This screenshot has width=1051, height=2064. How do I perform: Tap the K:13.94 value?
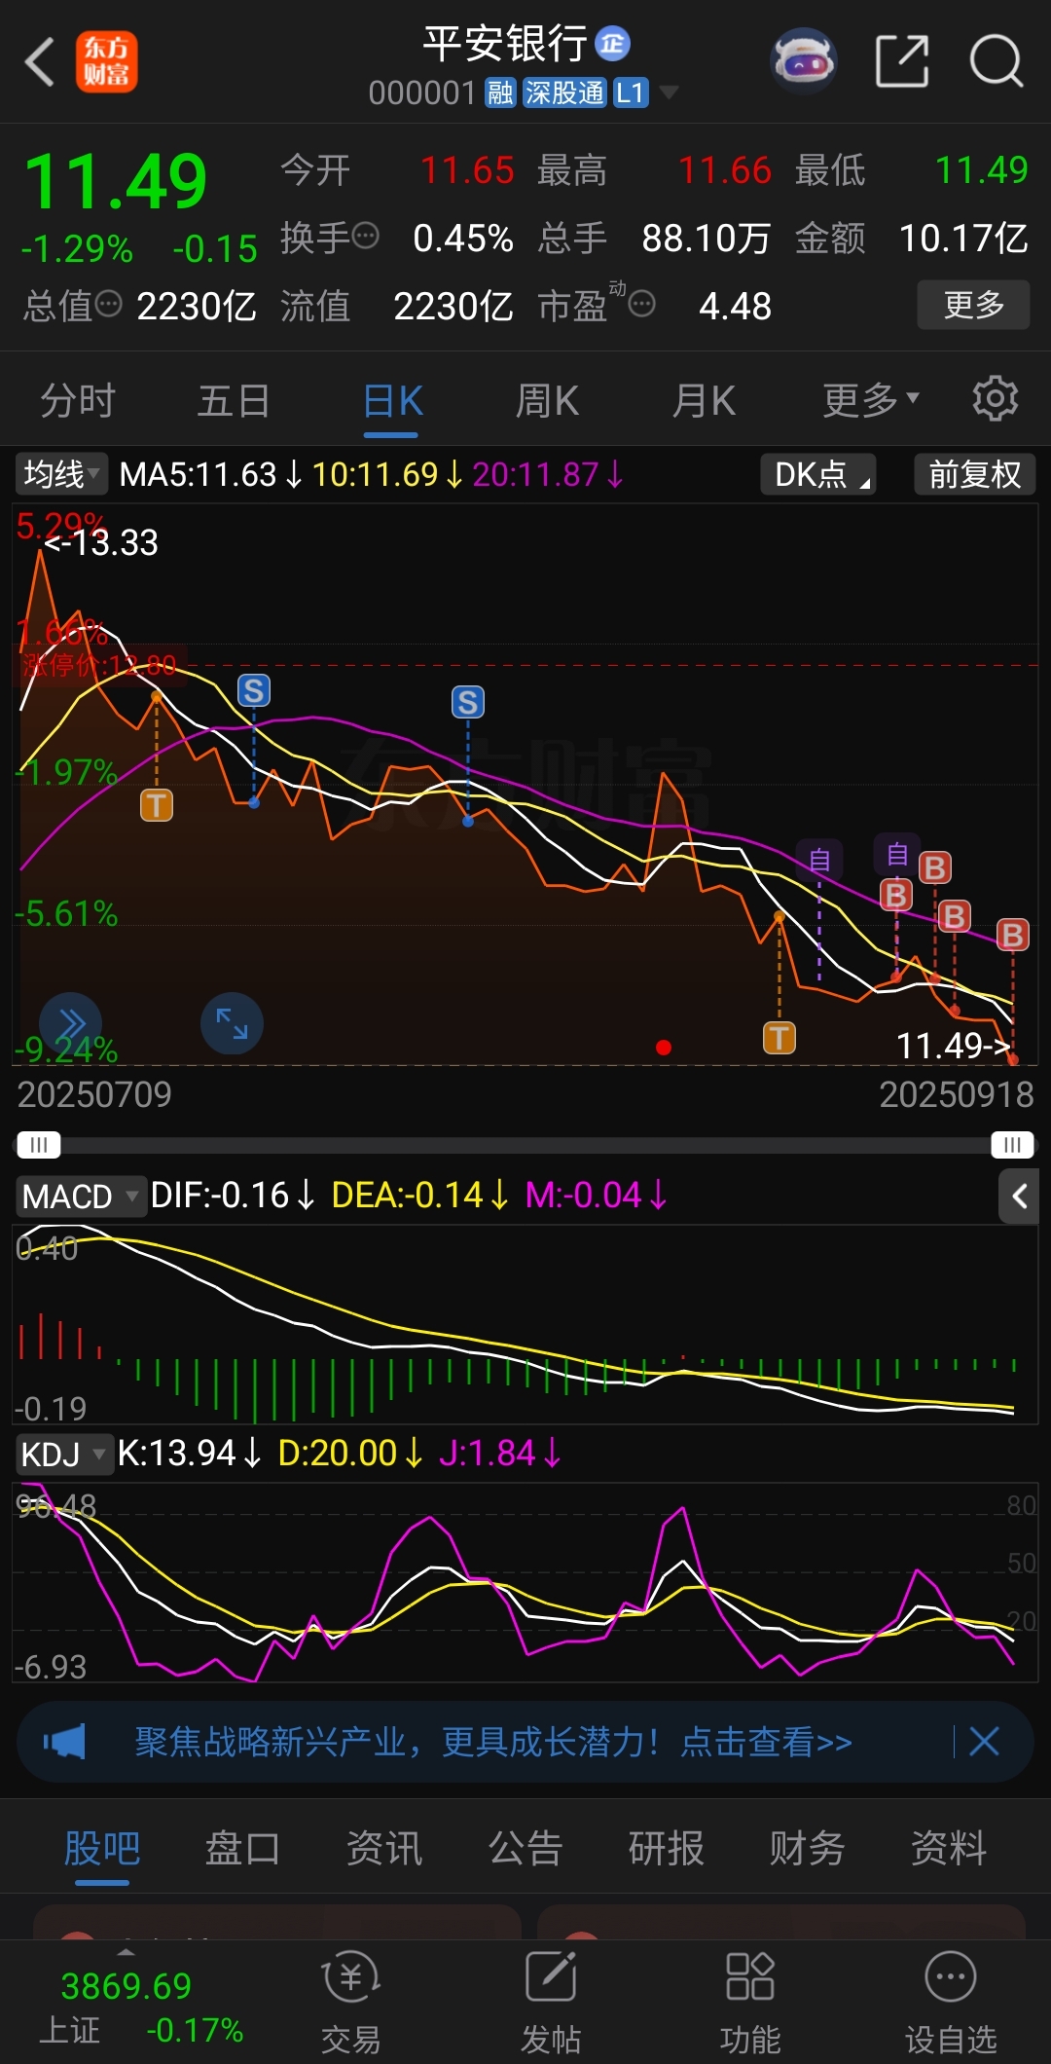coord(176,1455)
